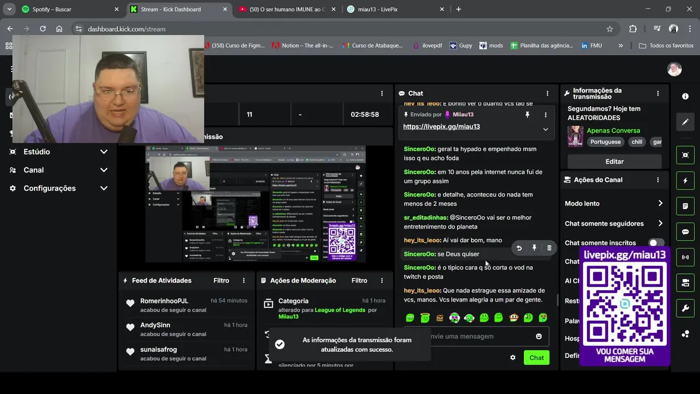Click the lightning bolt icon in right sidebar

pos(685,181)
